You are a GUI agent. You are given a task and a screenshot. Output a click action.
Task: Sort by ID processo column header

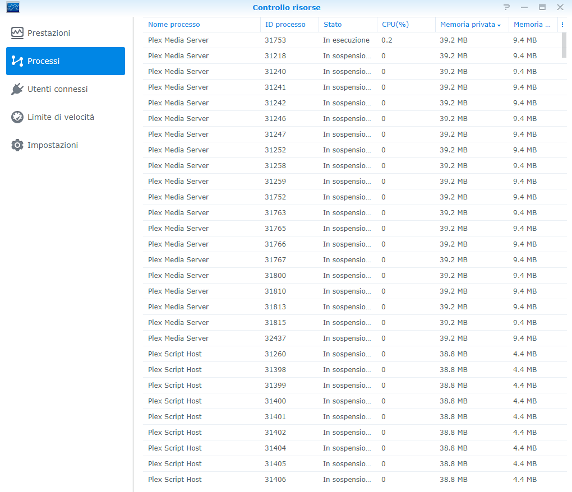point(289,25)
